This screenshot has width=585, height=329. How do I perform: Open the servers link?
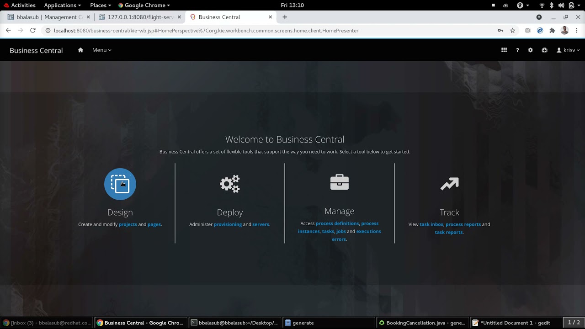[261, 224]
